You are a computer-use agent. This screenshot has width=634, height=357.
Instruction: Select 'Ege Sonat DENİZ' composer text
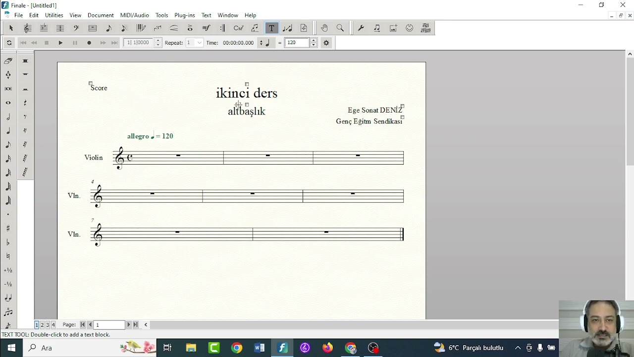click(x=375, y=110)
